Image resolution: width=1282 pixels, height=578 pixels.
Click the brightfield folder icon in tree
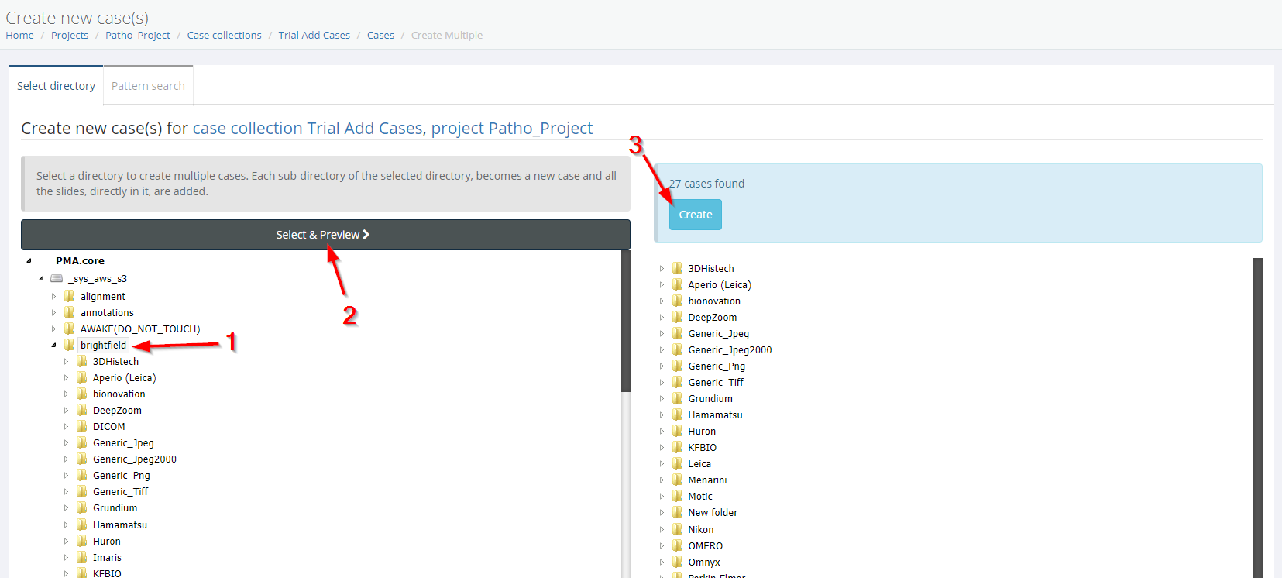tap(70, 346)
